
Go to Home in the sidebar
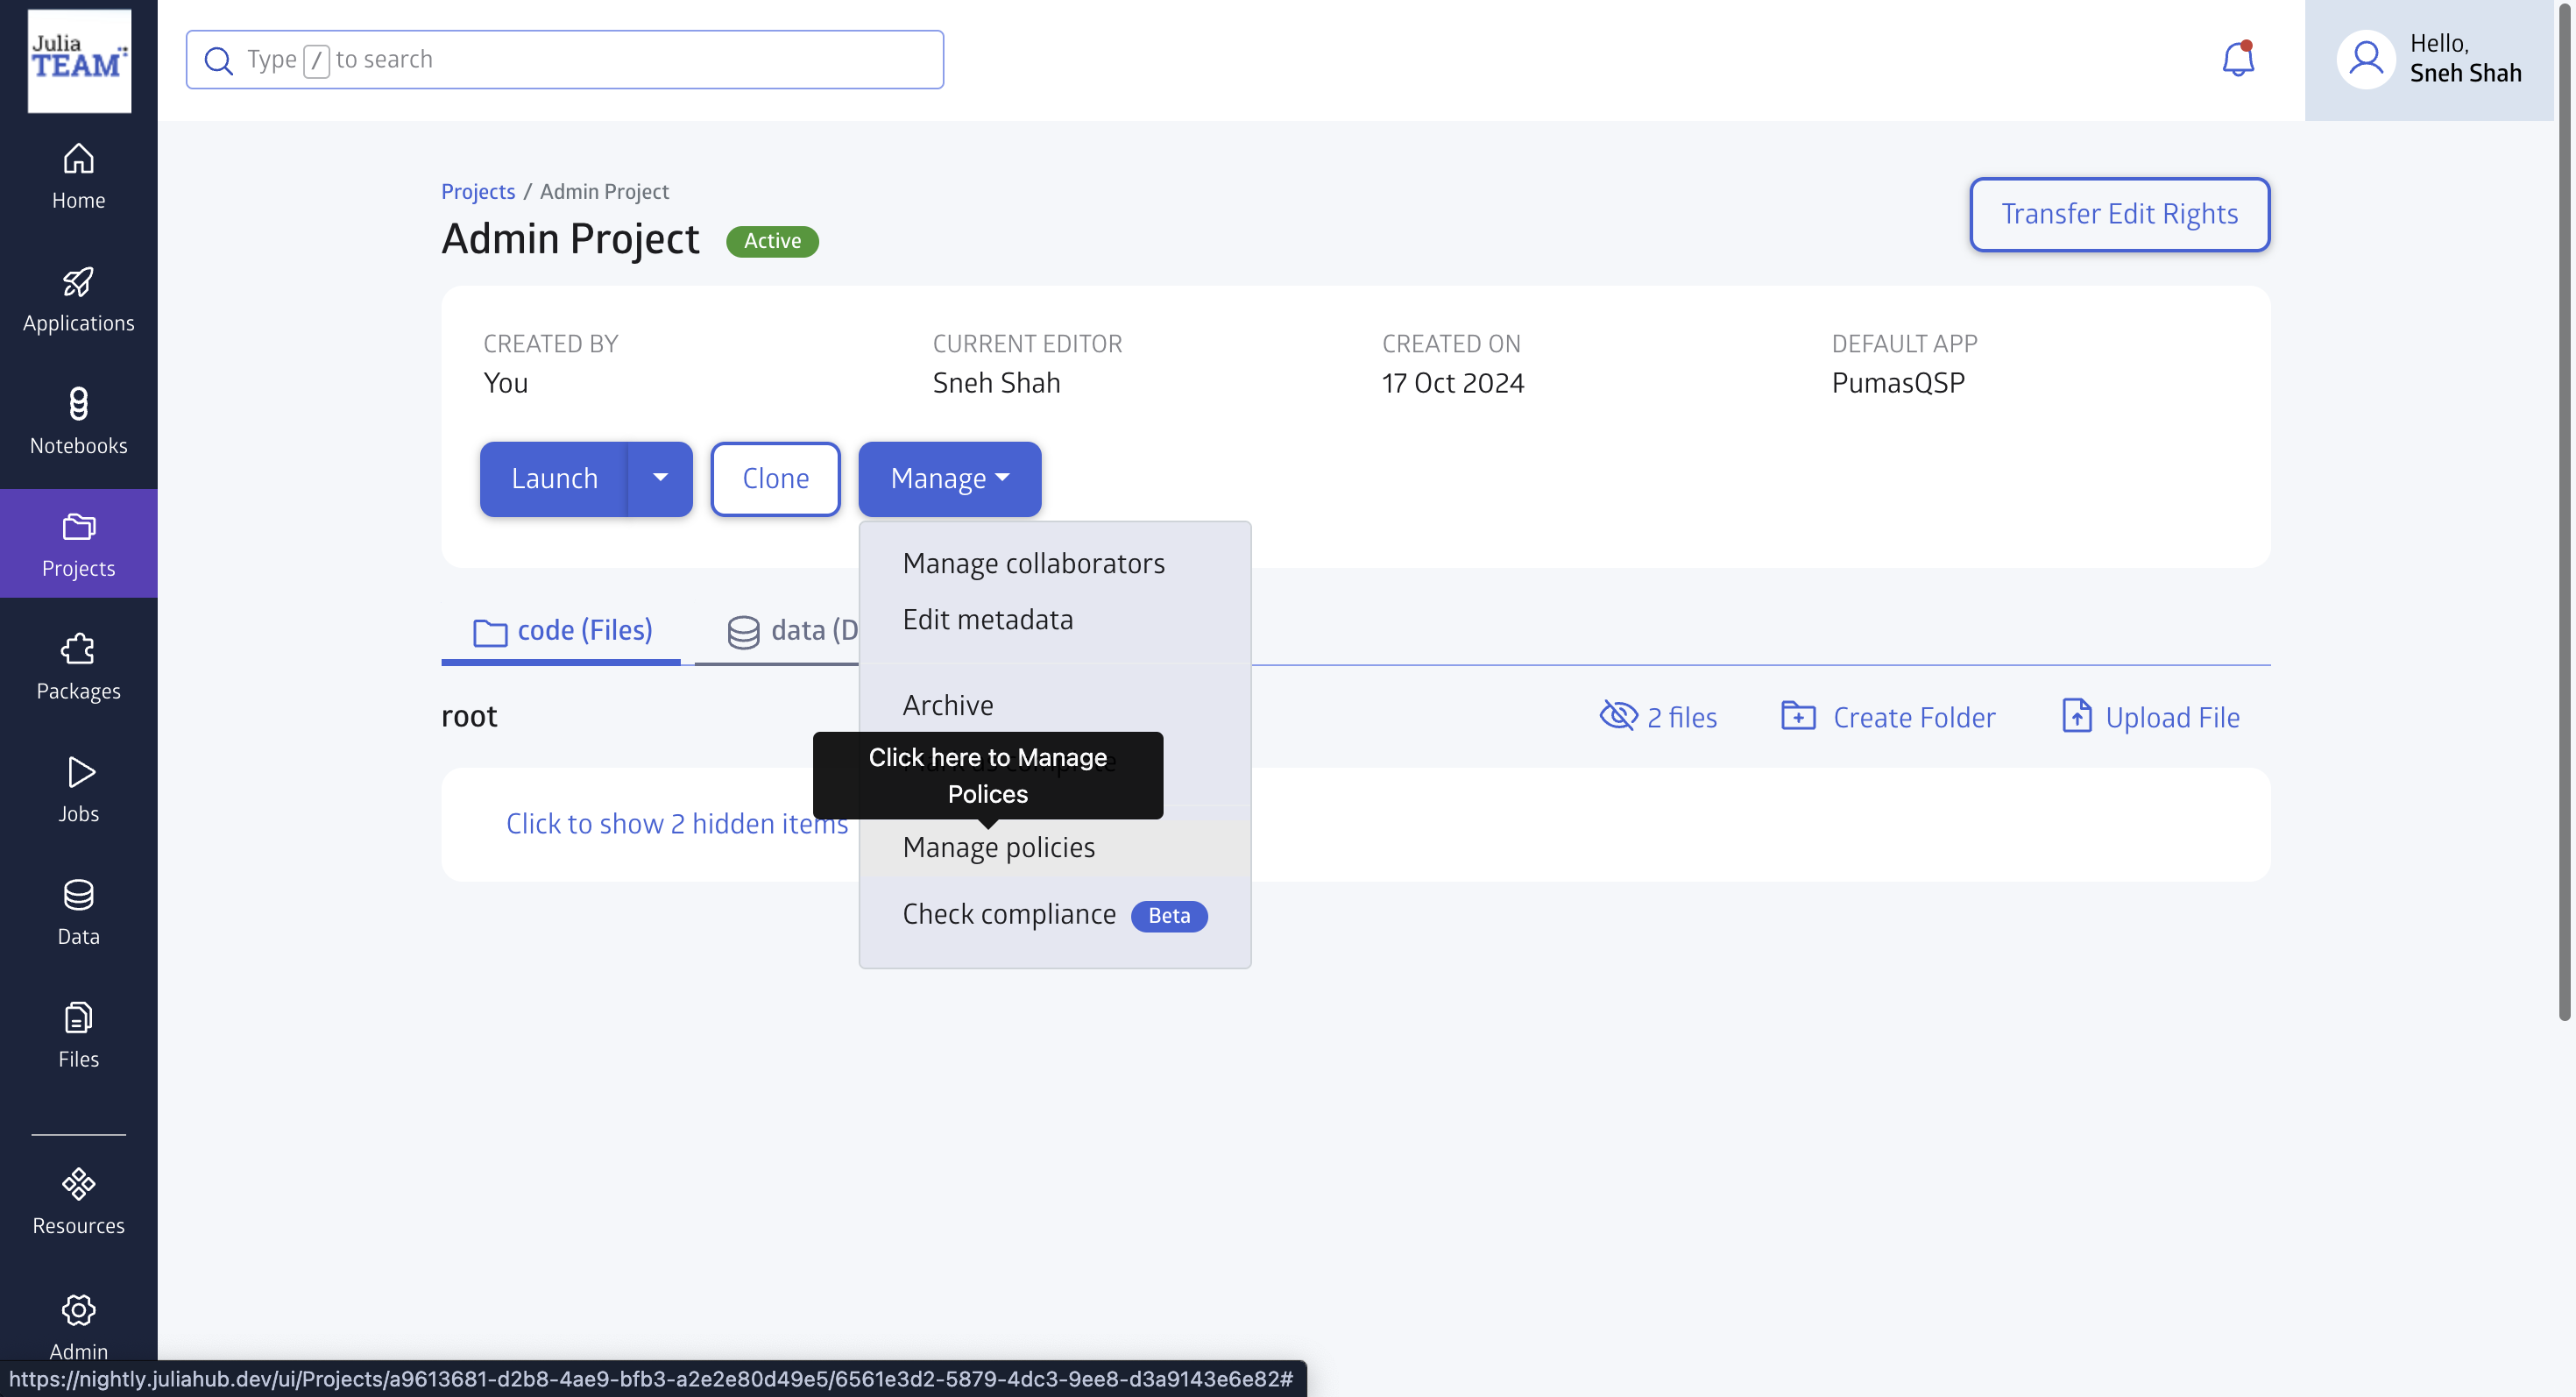(x=78, y=176)
